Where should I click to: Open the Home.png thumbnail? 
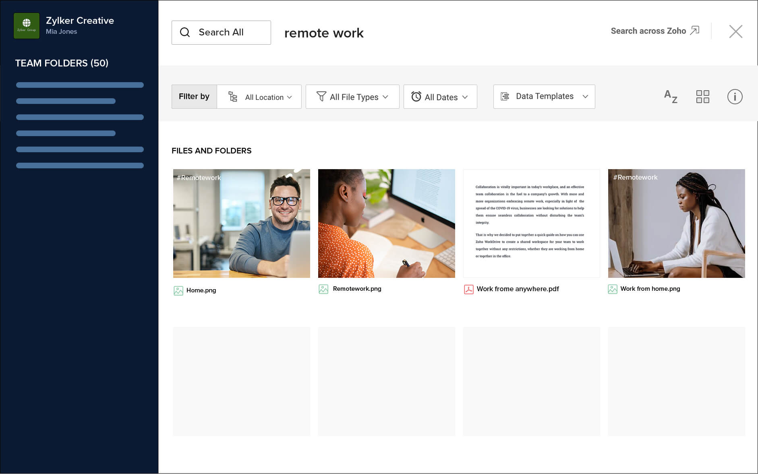click(242, 224)
